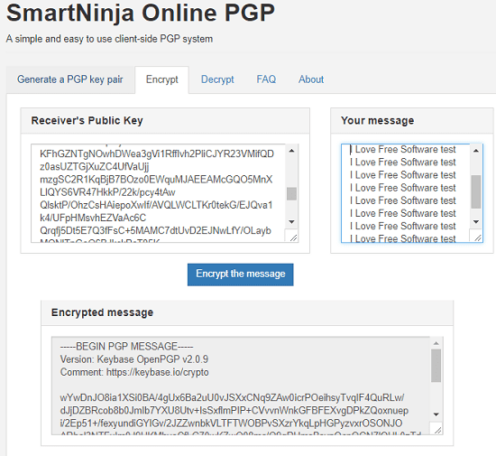Click the key line starting with QlsktP/OhzCsHAiepo
This screenshot has height=456, width=496.
coord(156,205)
